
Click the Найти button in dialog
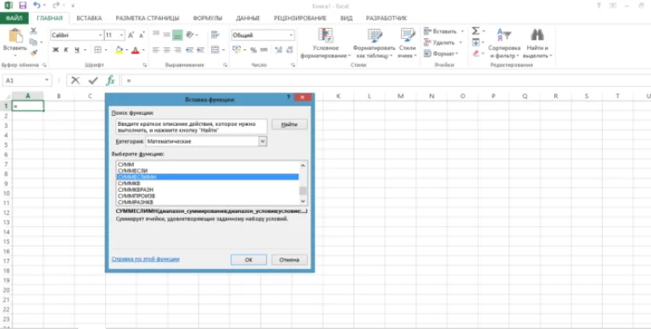289,124
